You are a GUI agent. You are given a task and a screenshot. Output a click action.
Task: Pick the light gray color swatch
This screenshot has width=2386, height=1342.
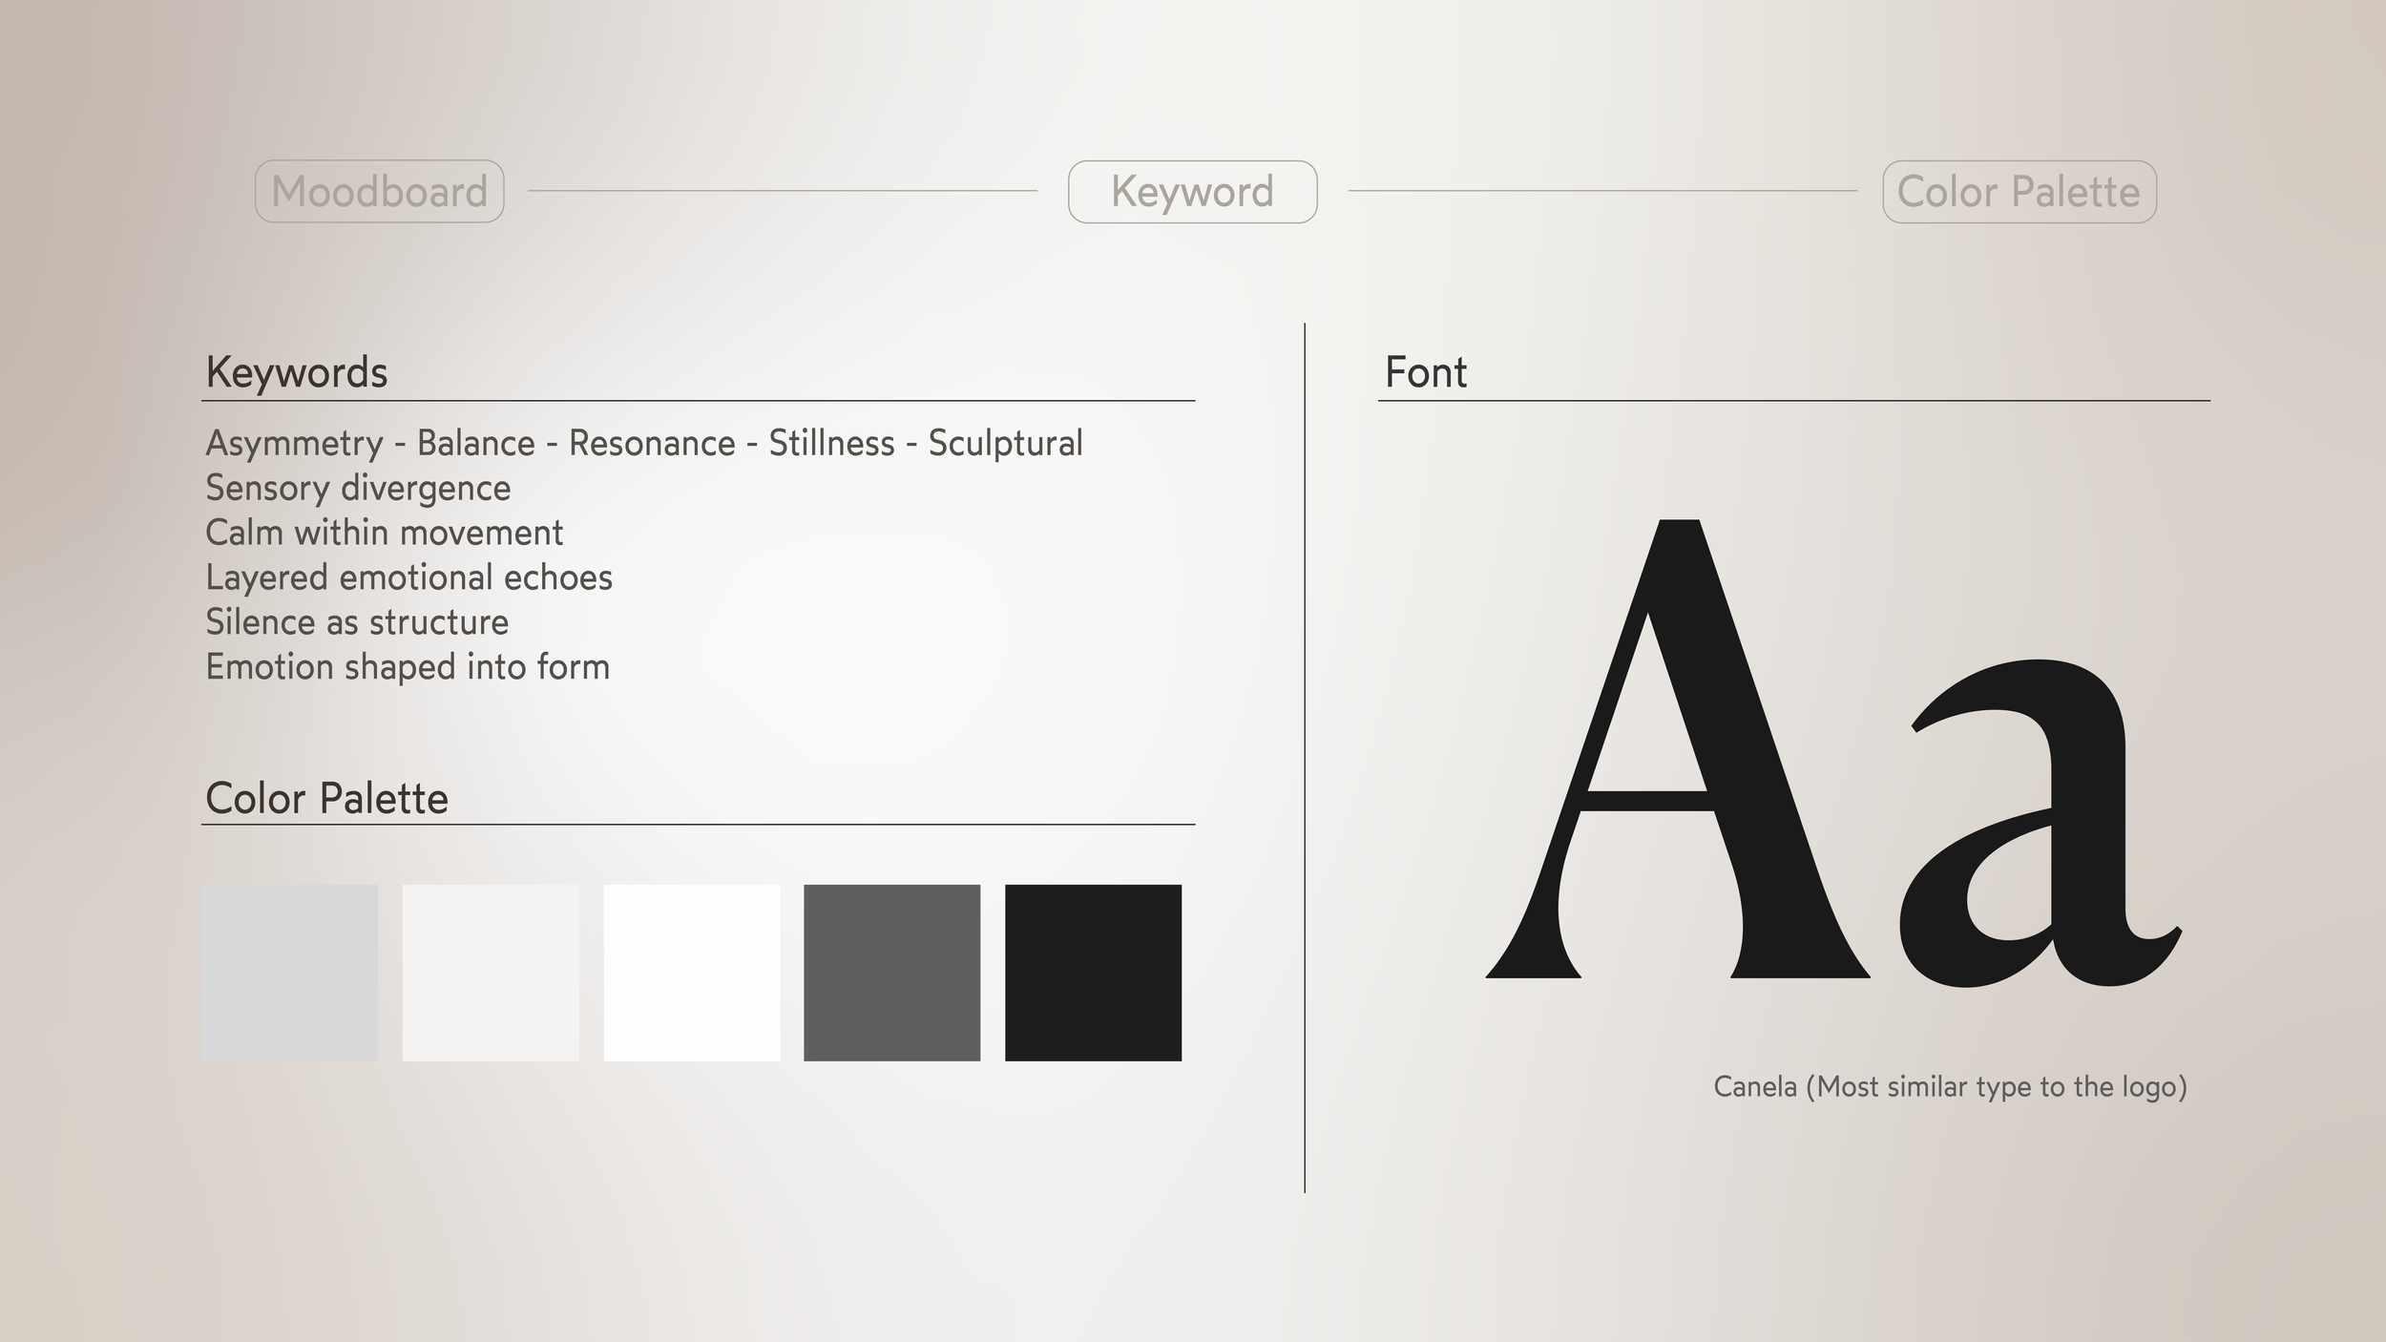click(289, 973)
